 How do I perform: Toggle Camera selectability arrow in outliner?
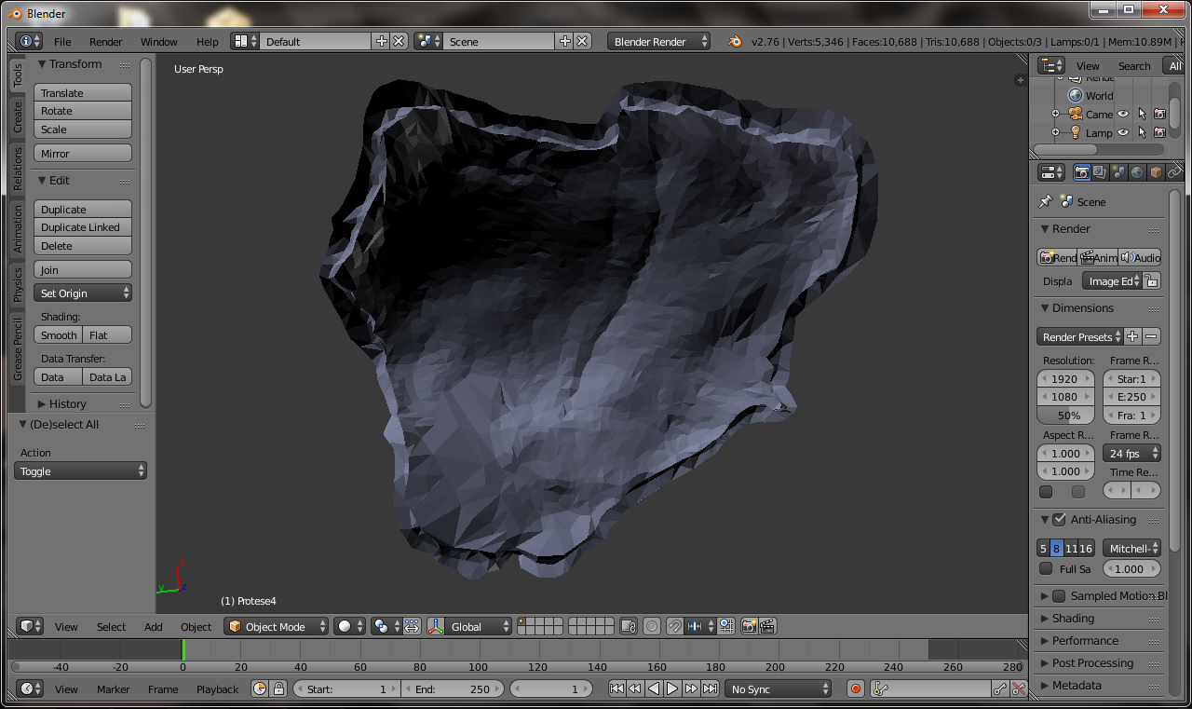click(1142, 114)
